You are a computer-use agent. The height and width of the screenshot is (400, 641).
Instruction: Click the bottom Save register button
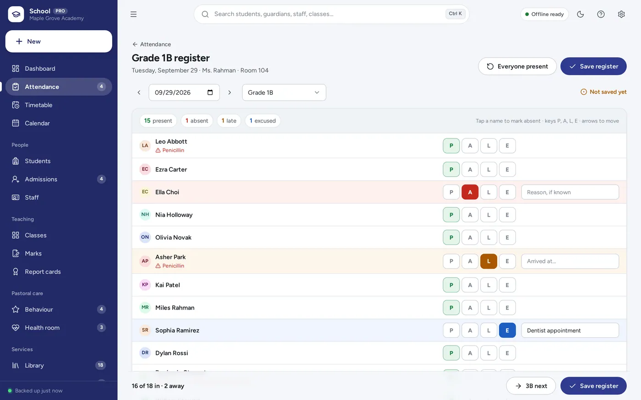593,386
